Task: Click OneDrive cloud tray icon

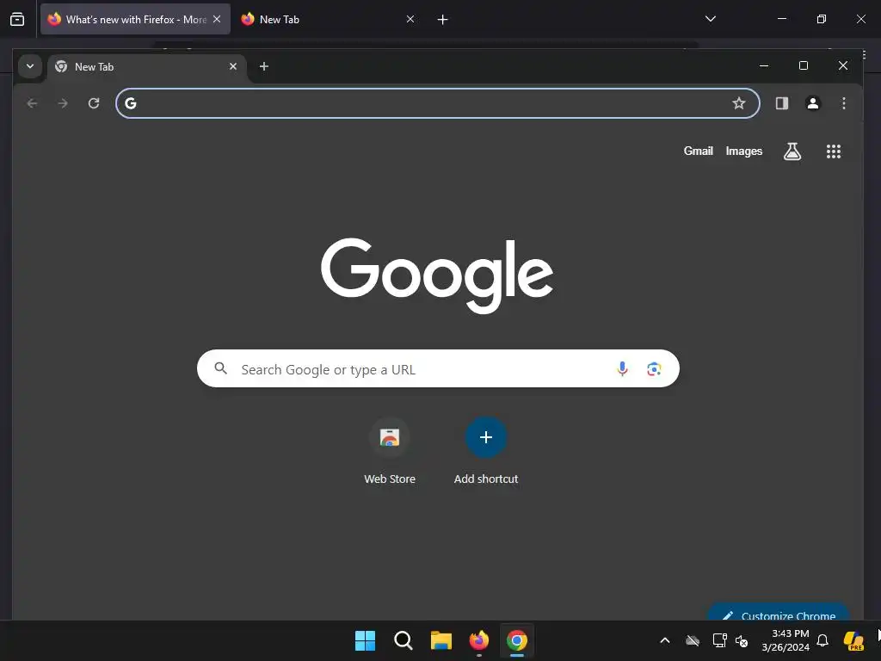Action: (693, 640)
